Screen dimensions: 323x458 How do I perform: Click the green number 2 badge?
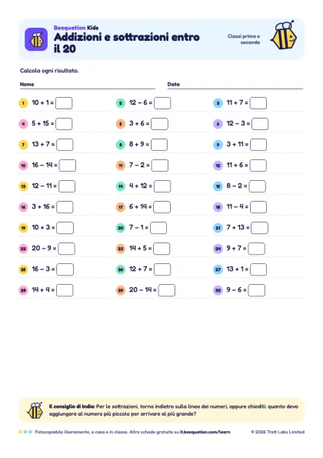[x=121, y=103]
